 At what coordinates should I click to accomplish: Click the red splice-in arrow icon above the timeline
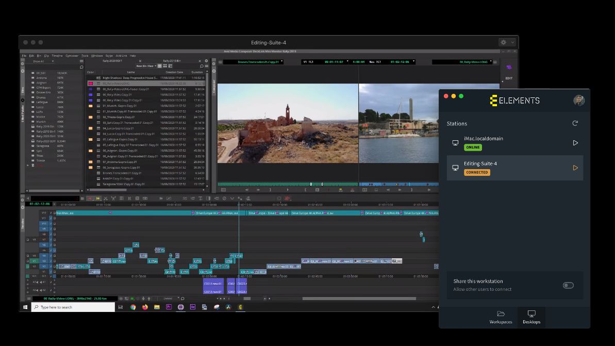point(90,199)
